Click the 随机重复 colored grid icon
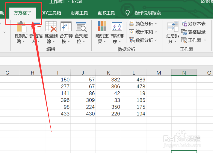213x153 pixels. [x=102, y=26]
